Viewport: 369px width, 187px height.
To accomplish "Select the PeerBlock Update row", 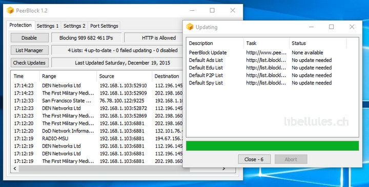I will [273, 53].
